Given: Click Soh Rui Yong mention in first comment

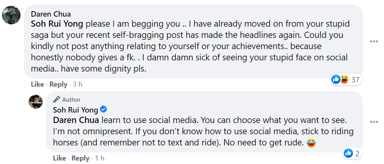Looking at the screenshot, I should (x=57, y=24).
